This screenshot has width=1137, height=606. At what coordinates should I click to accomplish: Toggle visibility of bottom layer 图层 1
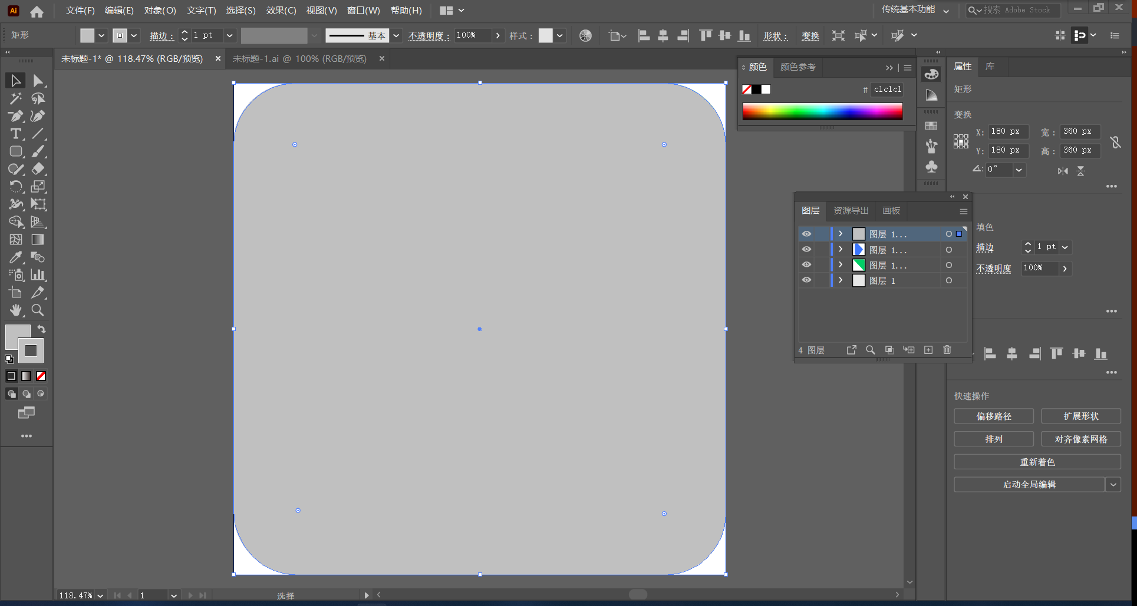pyautogui.click(x=806, y=280)
